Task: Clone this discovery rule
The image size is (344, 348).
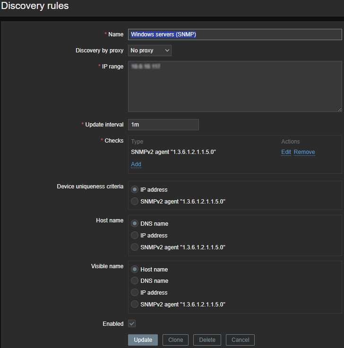Action: 175,340
